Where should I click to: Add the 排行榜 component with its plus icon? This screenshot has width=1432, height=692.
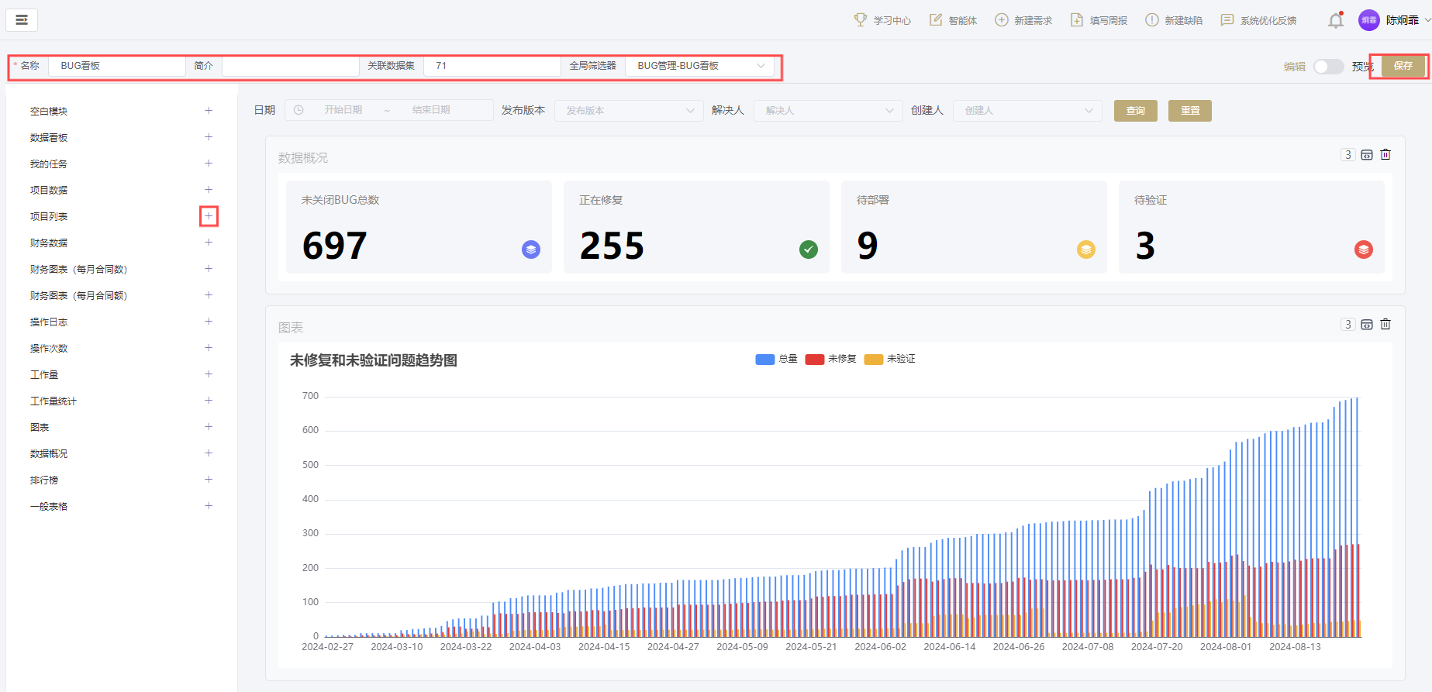pyautogui.click(x=209, y=480)
